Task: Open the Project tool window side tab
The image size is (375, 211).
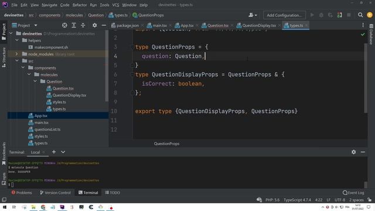Action: [4, 32]
